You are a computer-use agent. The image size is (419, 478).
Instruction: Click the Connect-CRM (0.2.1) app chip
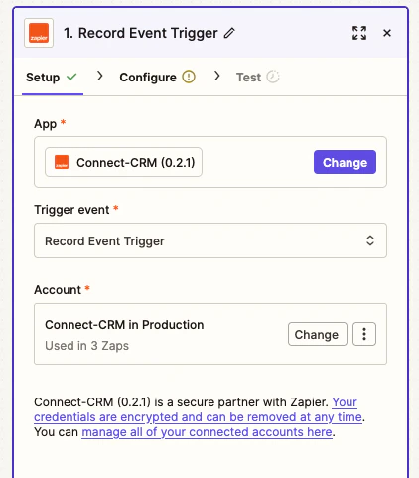(123, 162)
